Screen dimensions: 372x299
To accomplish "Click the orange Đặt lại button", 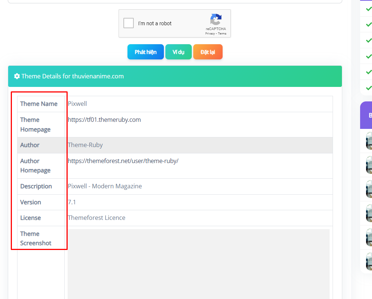I will point(208,52).
